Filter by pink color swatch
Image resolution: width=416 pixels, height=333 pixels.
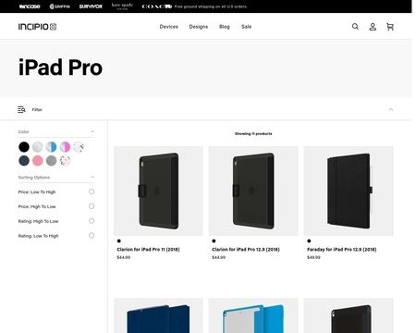click(x=38, y=160)
